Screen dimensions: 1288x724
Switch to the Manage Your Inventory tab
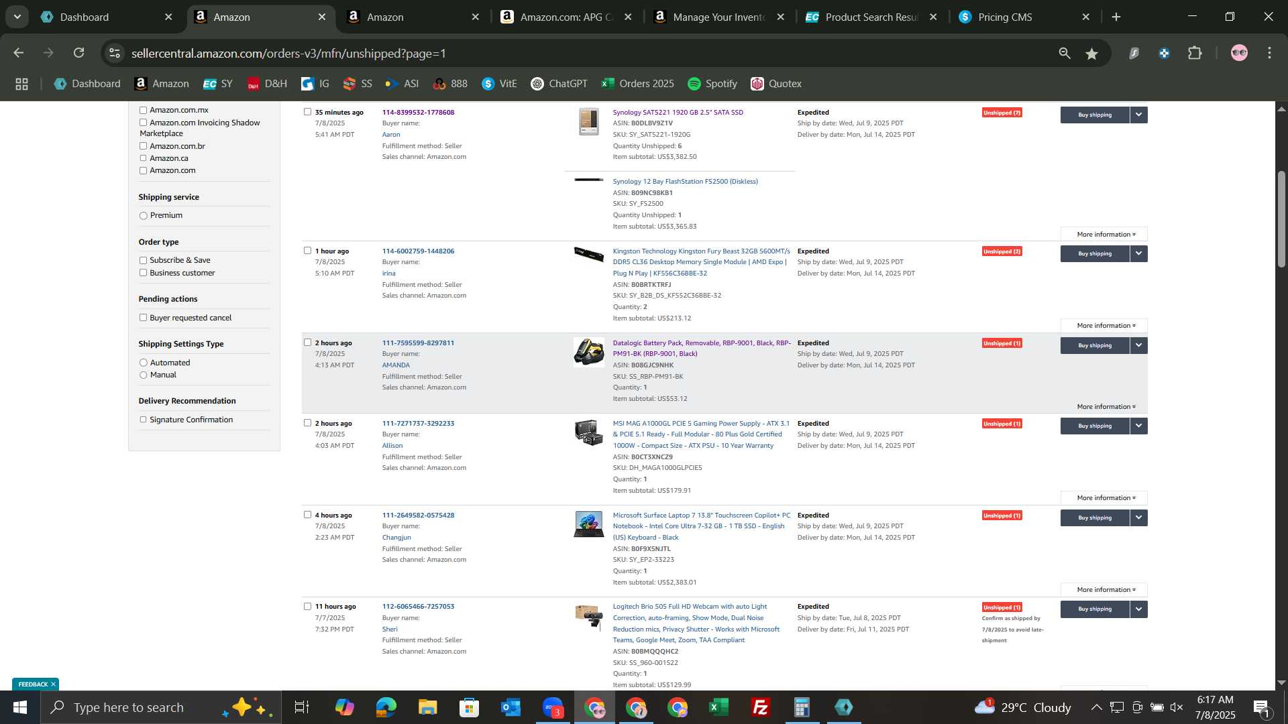click(718, 17)
